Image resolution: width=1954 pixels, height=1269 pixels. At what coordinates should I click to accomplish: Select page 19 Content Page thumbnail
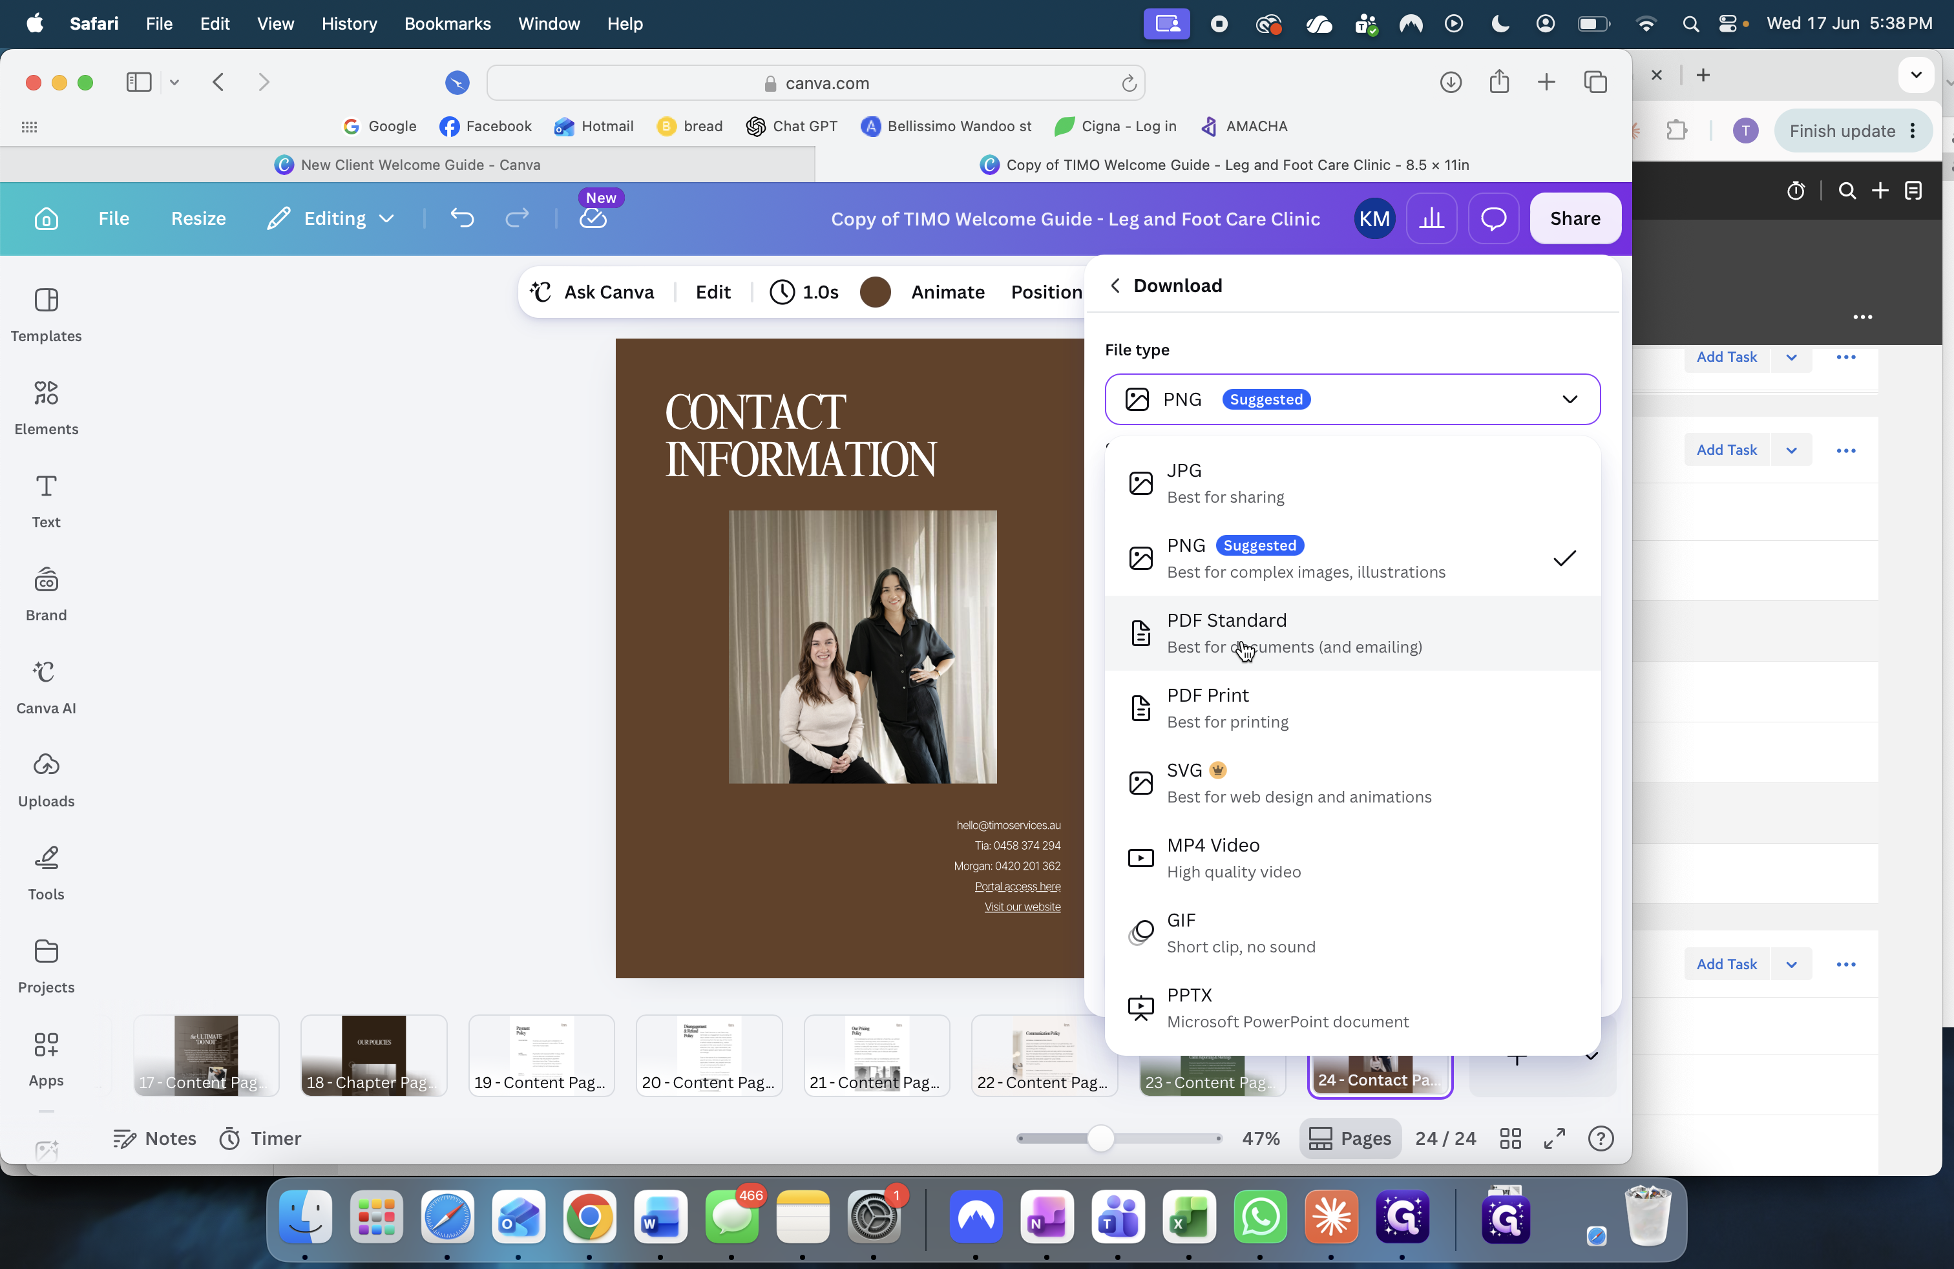point(541,1054)
